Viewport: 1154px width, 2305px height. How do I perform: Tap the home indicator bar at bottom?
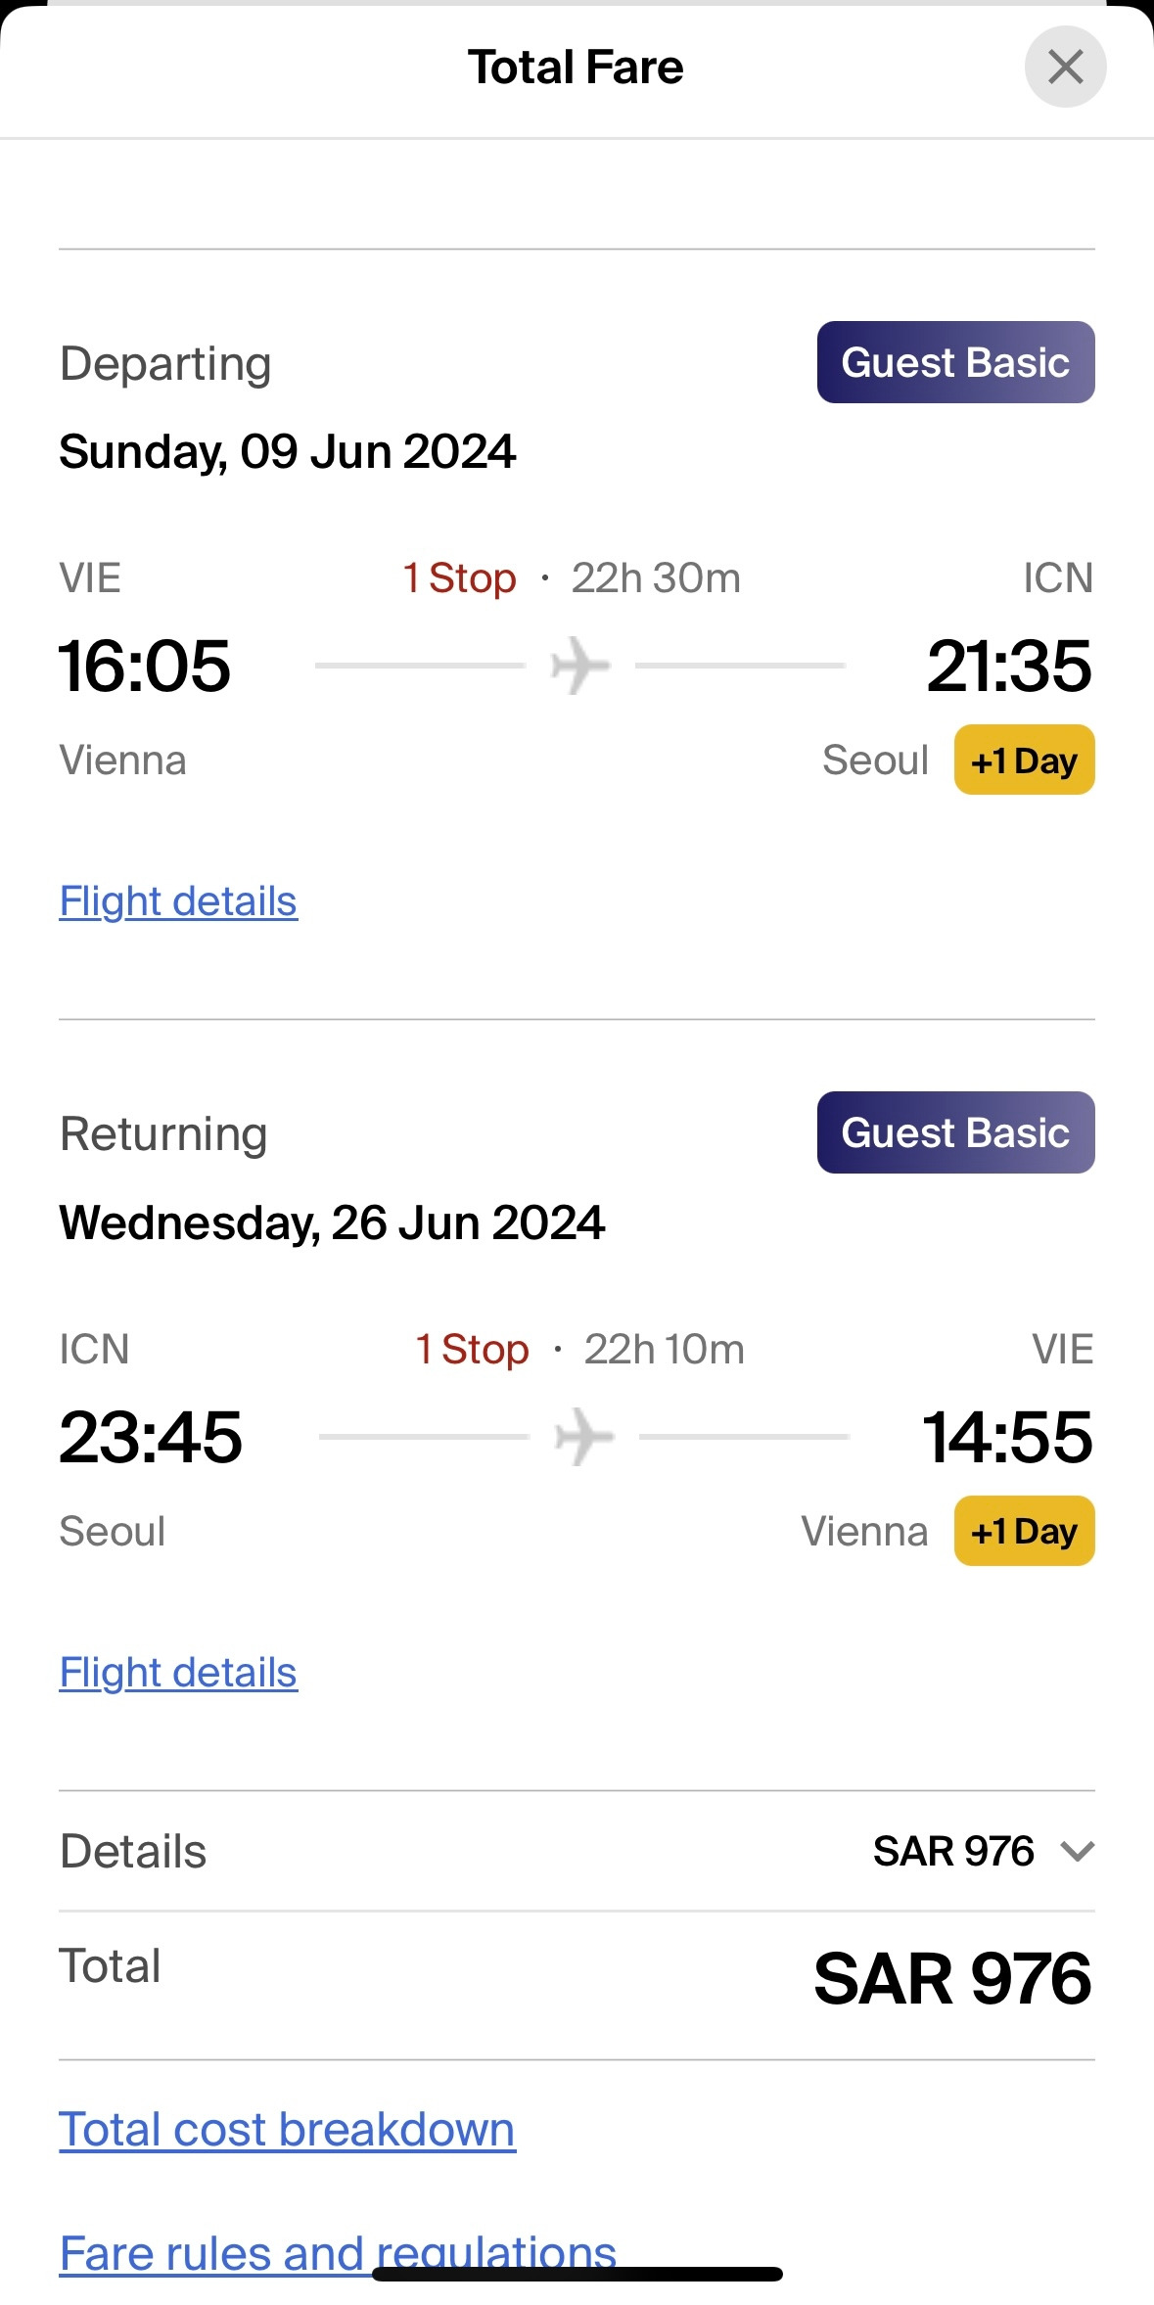(x=577, y=2274)
